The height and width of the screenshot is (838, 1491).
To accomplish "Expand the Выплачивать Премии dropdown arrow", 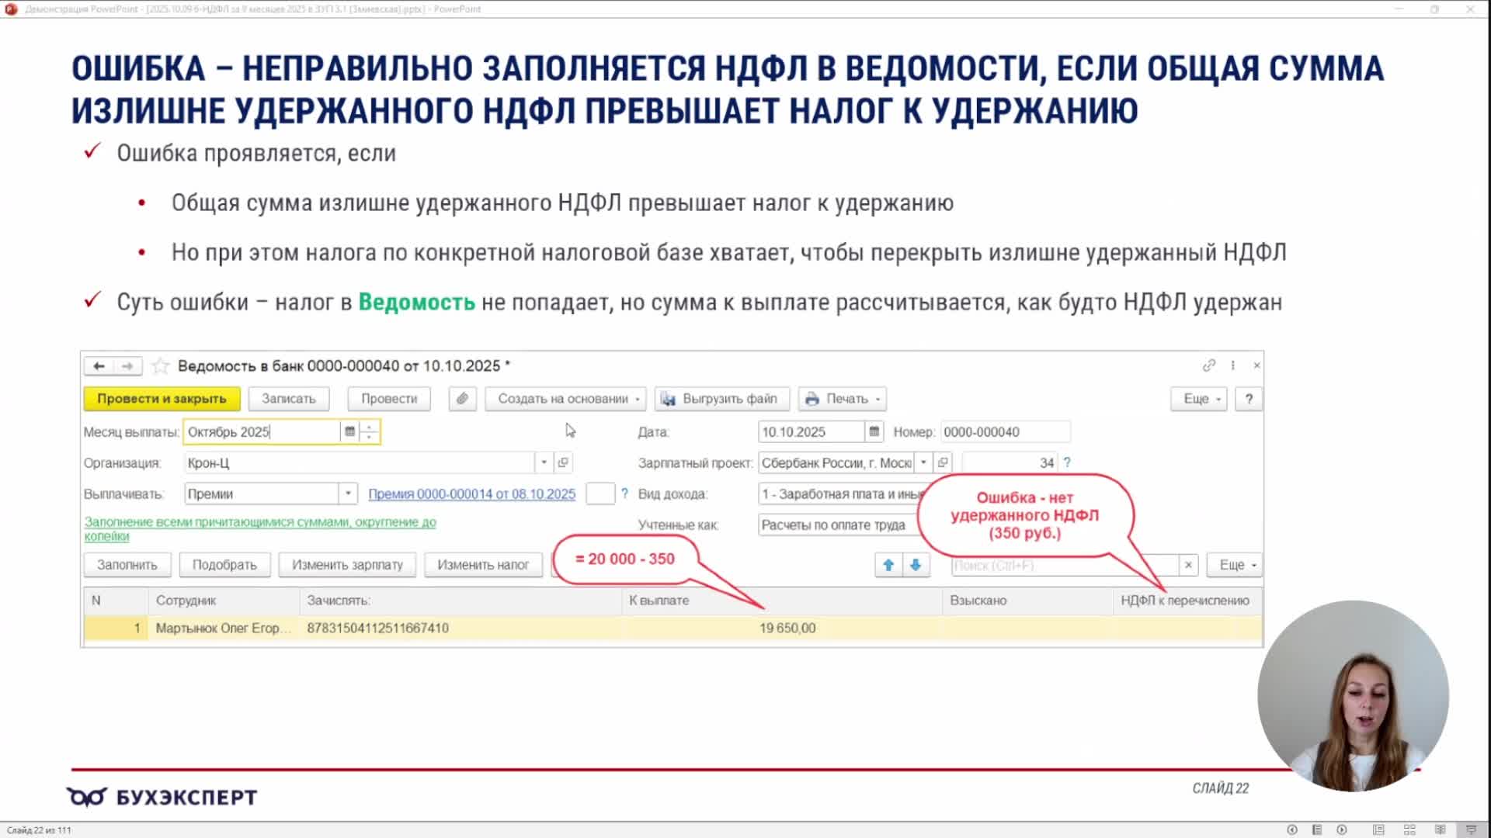I will coord(348,494).
